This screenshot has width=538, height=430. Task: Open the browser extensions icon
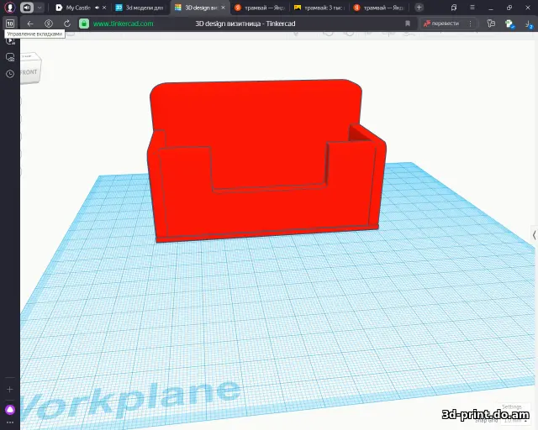[x=491, y=24]
